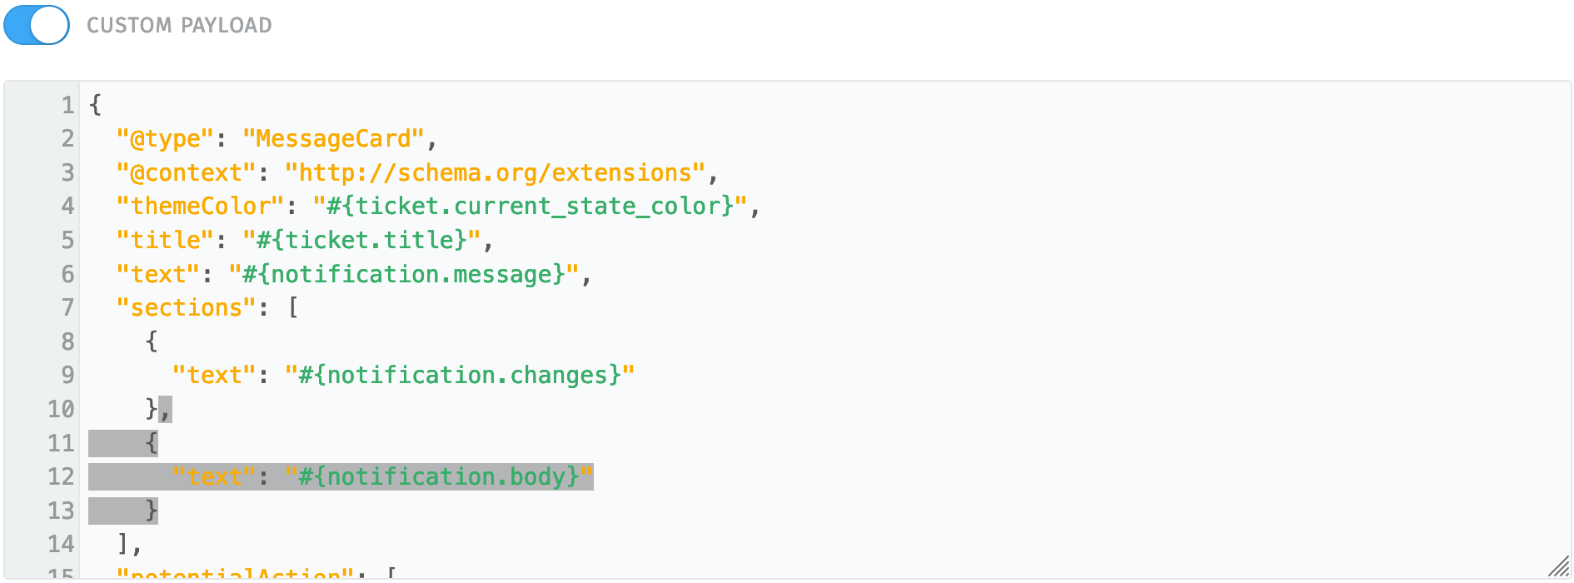Screen dimensions: 1574x583
Task: Click the opening brace on line 1
Action: pyautogui.click(x=96, y=105)
